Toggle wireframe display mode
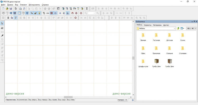The width and height of the screenshot is (198, 105). [3, 13]
